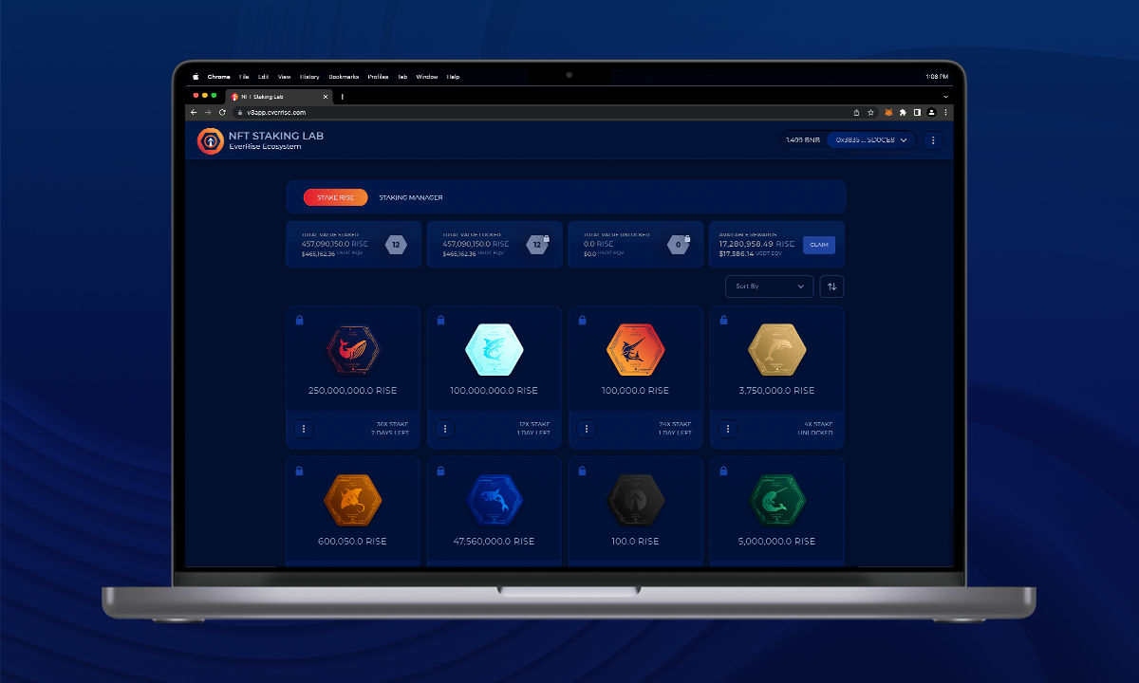Bookmark page with the star icon
The width and height of the screenshot is (1139, 683).
[870, 112]
